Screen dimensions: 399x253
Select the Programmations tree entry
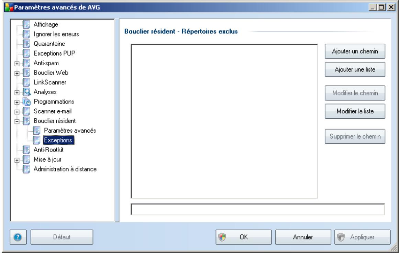54,102
